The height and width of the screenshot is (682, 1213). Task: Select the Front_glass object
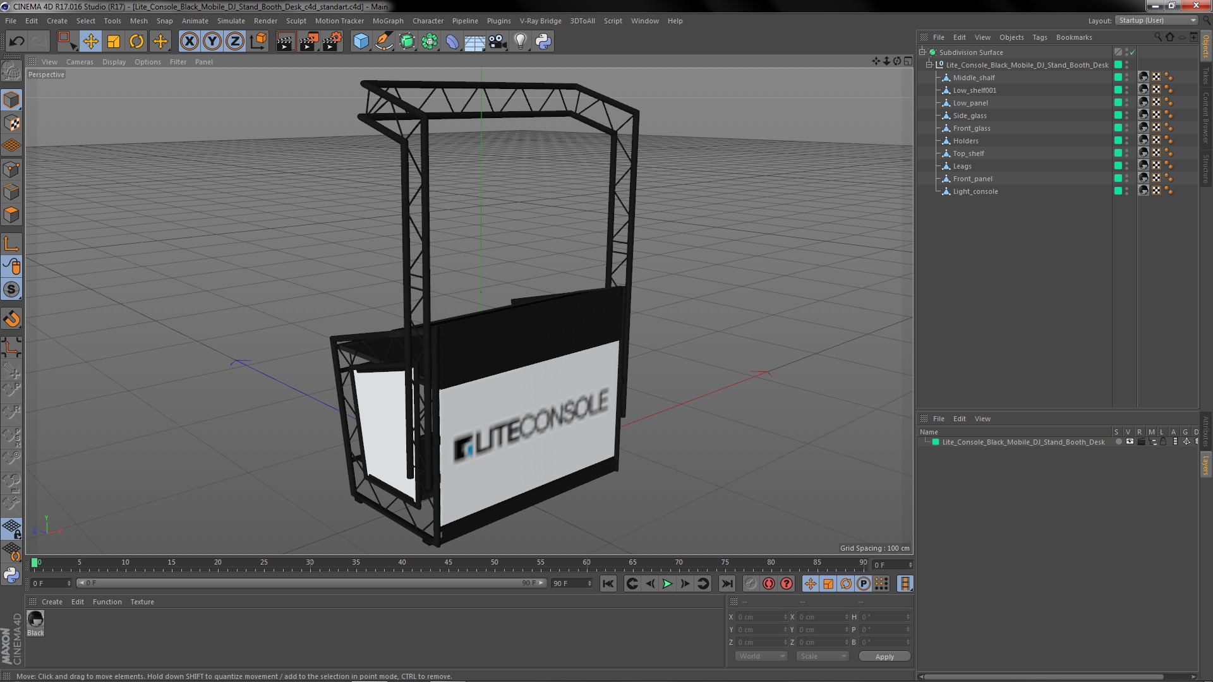pyautogui.click(x=972, y=128)
